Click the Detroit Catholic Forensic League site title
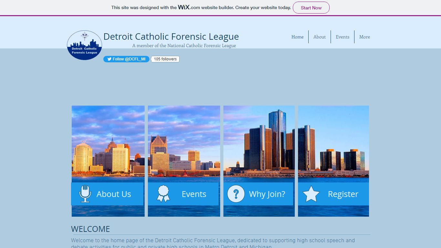This screenshot has width=441, height=248. click(171, 36)
